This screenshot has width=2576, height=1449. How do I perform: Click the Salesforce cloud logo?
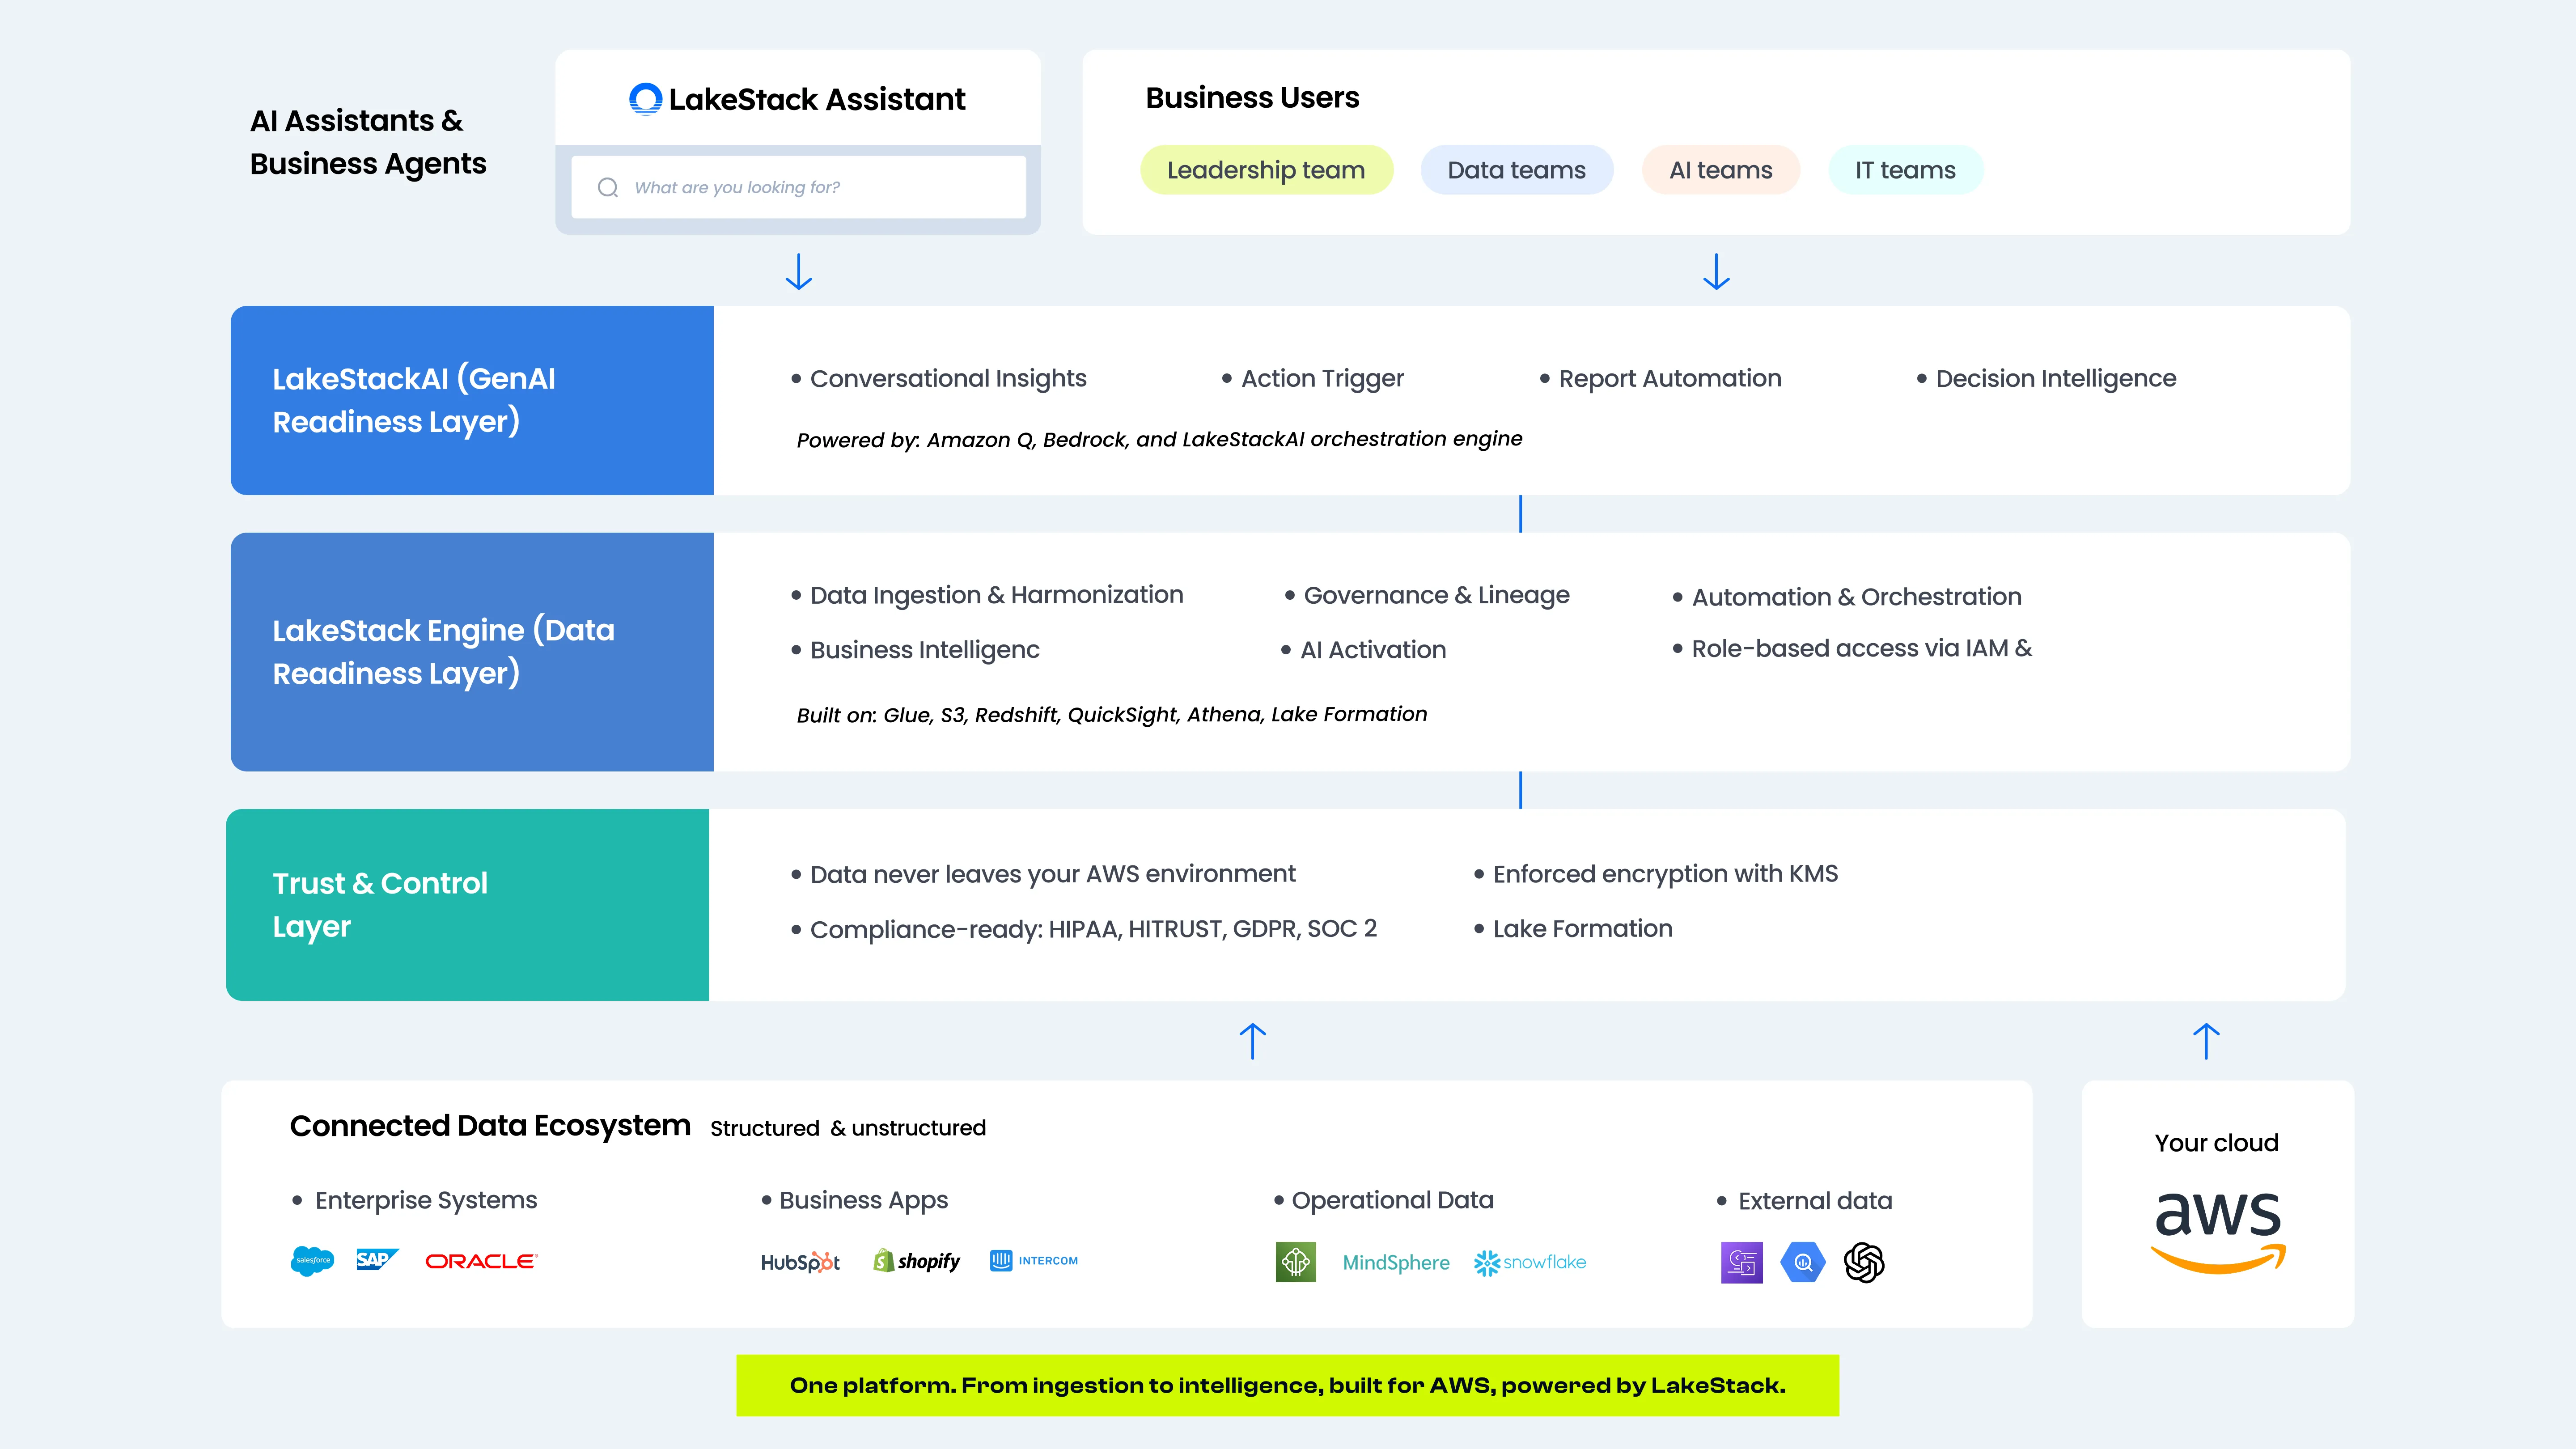[312, 1261]
